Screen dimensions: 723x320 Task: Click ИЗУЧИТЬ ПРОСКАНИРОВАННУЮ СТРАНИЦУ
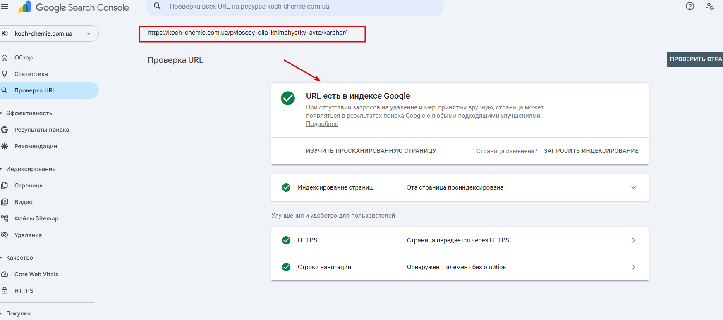pyautogui.click(x=371, y=151)
